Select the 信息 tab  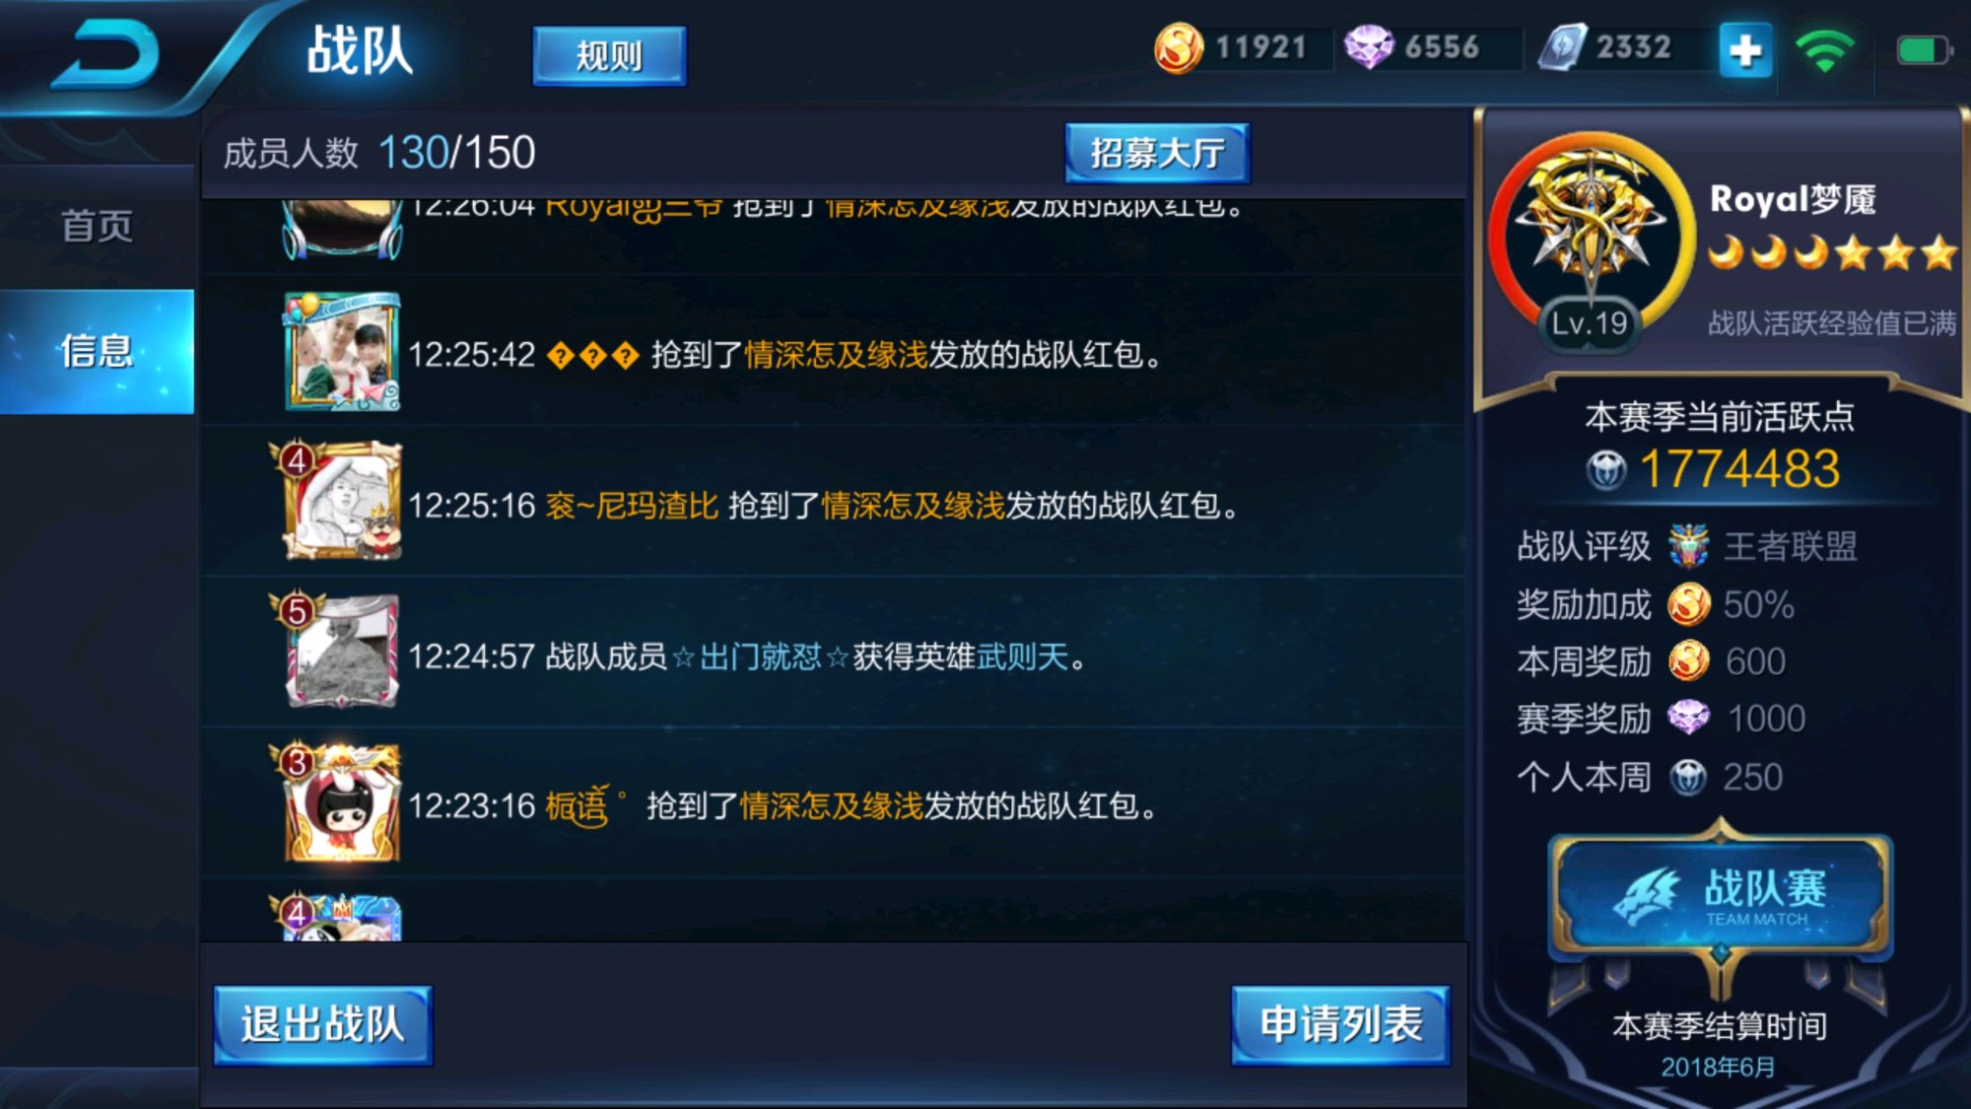(x=97, y=351)
